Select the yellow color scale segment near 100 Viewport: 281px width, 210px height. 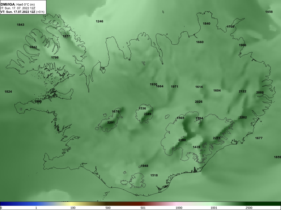coord(71,204)
